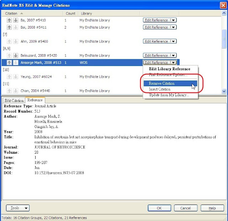
Task: Select the Yeung, 2007 #6024 citation row
Action: [x=72, y=77]
